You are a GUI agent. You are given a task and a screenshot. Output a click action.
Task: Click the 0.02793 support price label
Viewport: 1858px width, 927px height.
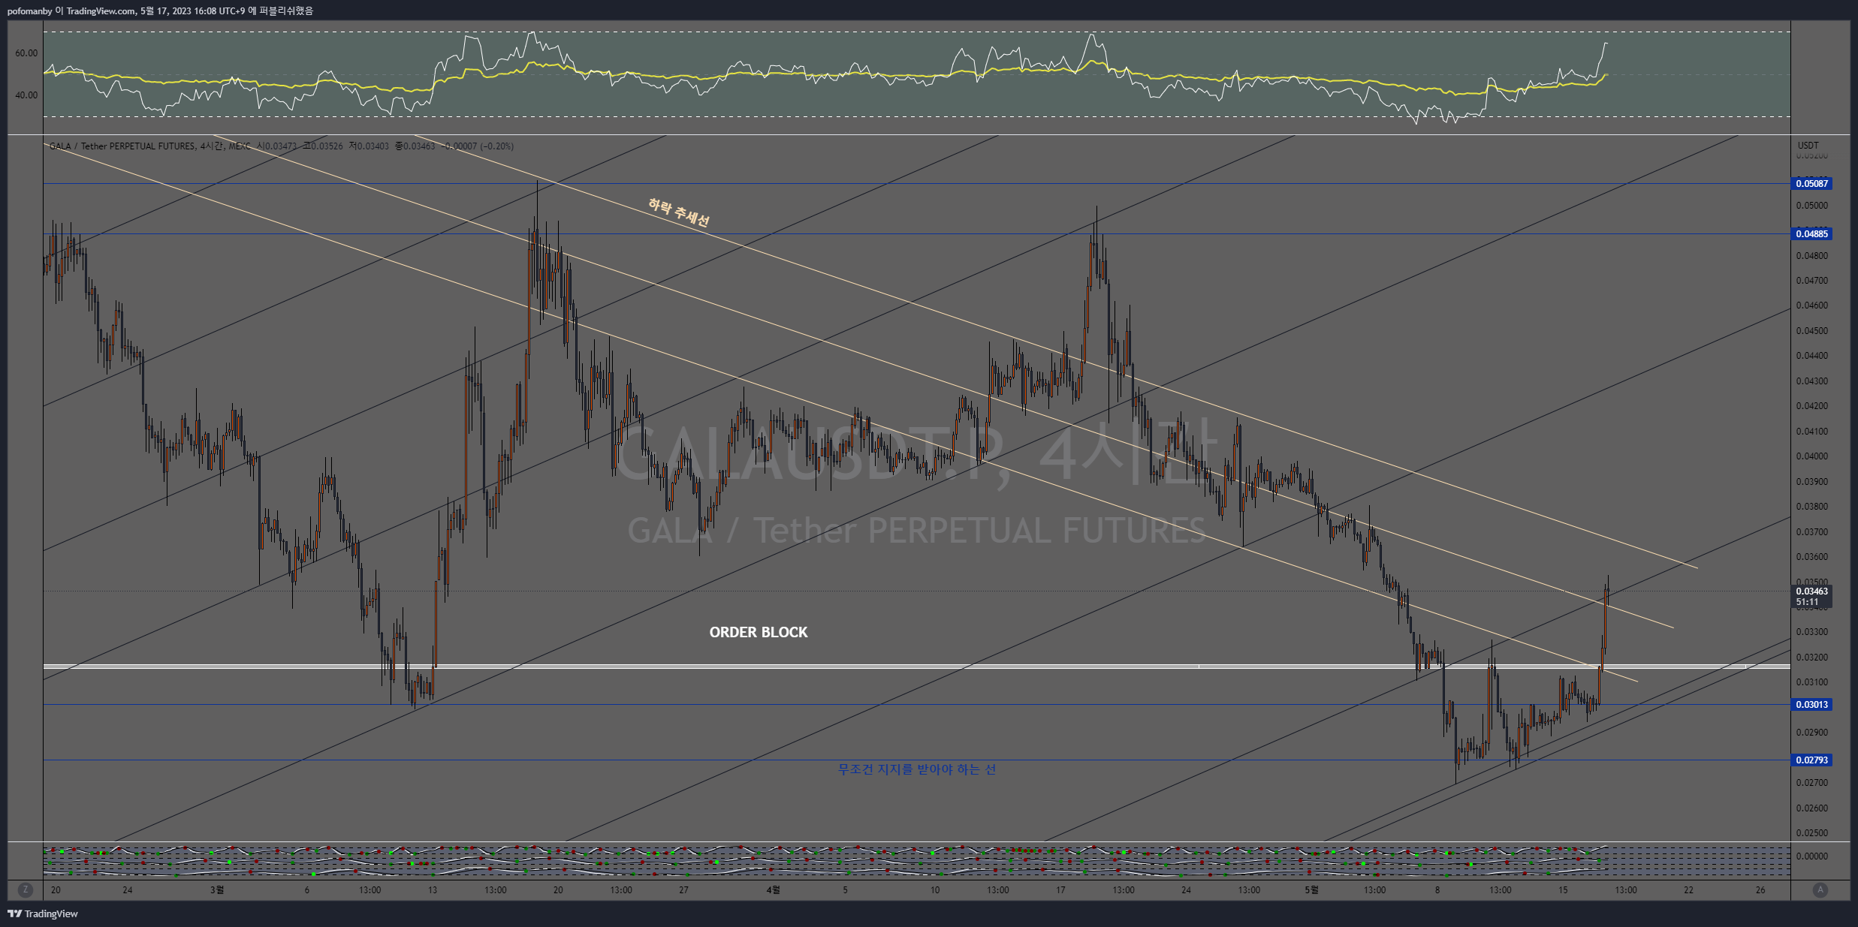tap(1811, 760)
